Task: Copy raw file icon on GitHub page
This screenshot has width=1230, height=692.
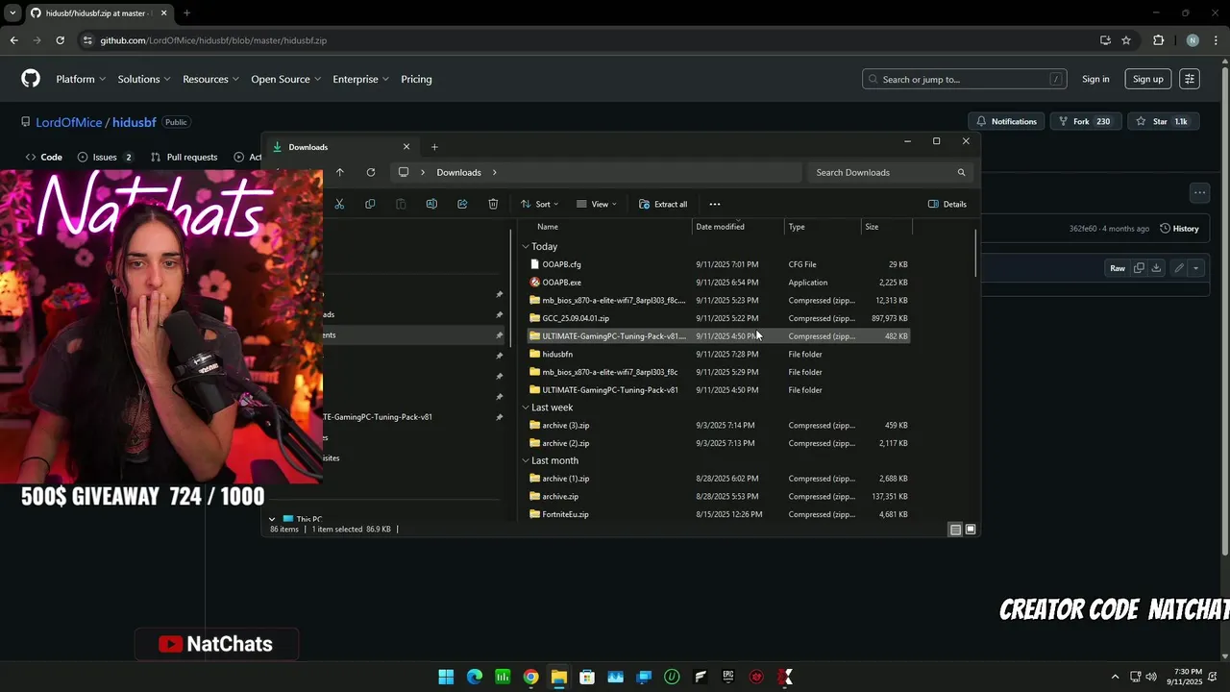Action: 1139,268
